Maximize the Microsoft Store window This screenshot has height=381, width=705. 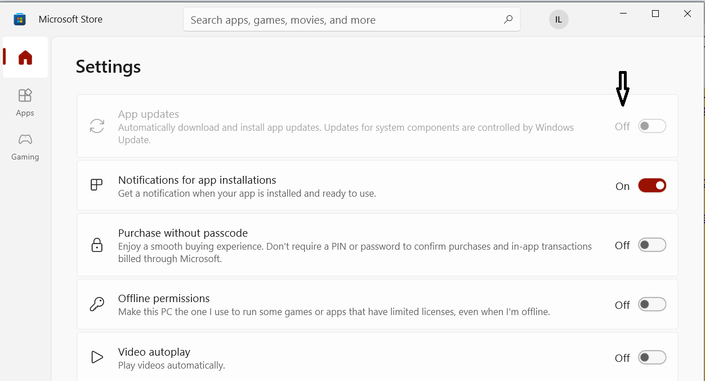tap(655, 14)
